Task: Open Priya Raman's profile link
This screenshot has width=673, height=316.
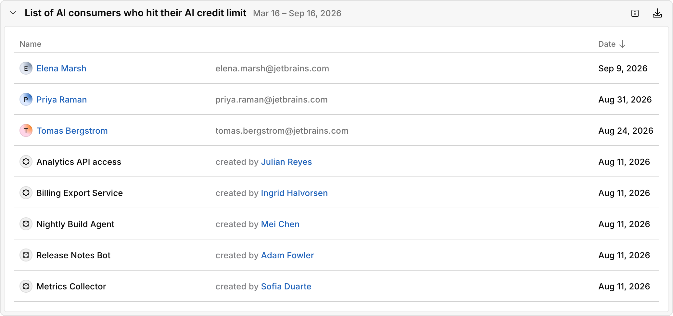Action: [62, 100]
